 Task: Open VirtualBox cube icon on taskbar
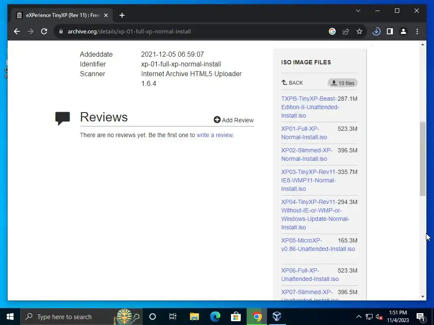click(277, 317)
